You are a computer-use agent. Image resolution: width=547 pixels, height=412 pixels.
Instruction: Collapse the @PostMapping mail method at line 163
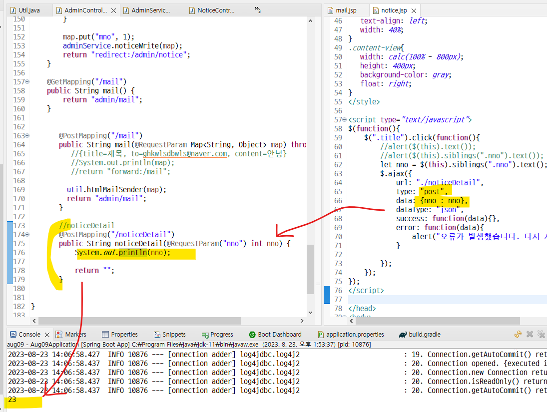pos(27,136)
